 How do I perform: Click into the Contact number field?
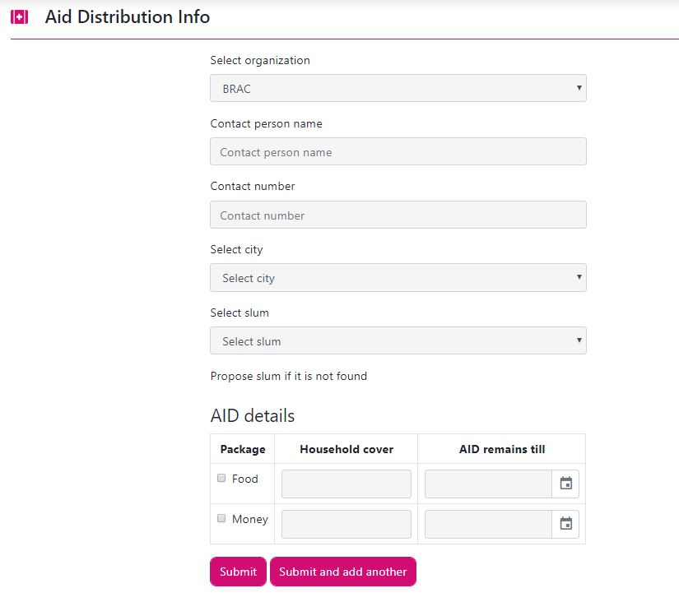[x=398, y=215]
